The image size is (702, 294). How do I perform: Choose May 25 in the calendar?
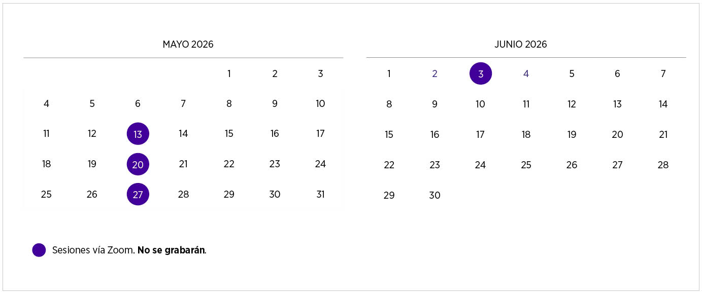coord(46,195)
